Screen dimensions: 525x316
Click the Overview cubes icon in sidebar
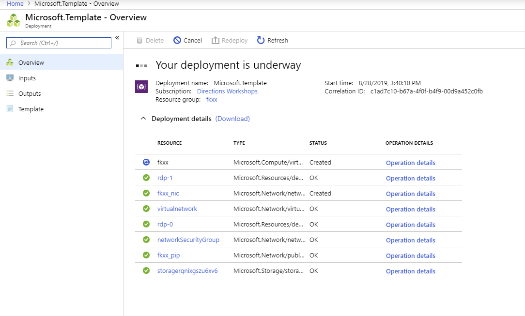(10, 62)
